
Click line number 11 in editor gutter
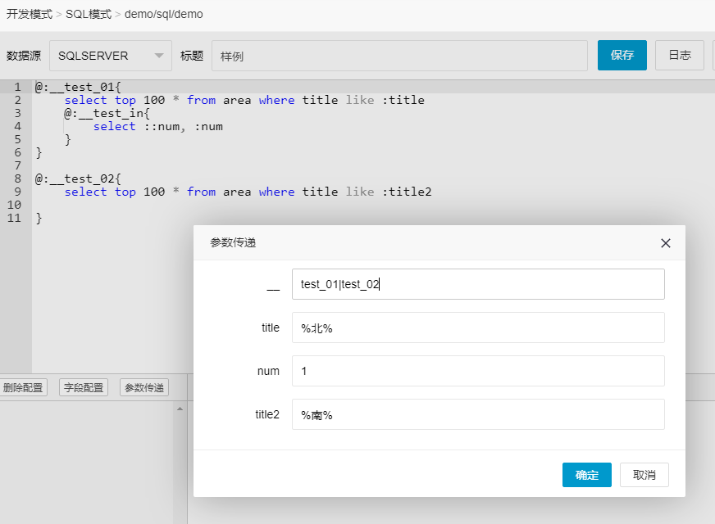(14, 218)
